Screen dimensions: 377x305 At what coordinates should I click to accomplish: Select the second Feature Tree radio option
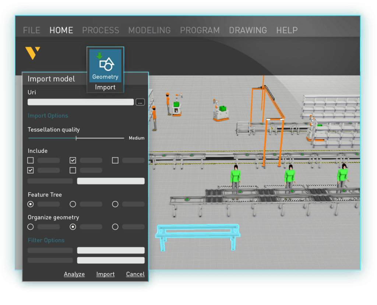pyautogui.click(x=73, y=204)
